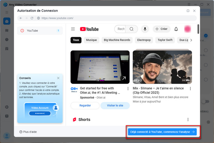Image resolution: width=214 pixels, height=143 pixels.
Task: Open the YouTube account avatar menu
Action: pos(188,29)
